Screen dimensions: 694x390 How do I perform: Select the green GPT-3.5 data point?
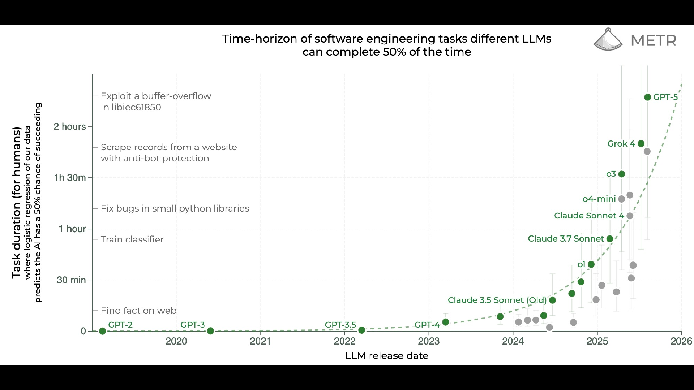[x=361, y=330]
